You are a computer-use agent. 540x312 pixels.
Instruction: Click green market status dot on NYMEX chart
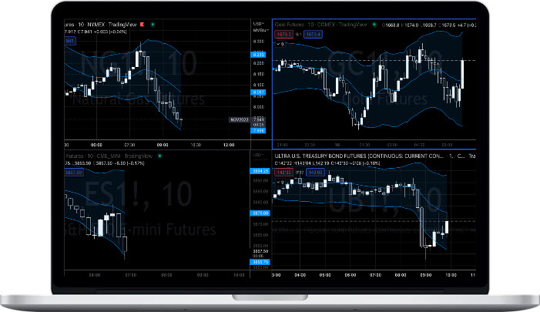click(x=154, y=25)
